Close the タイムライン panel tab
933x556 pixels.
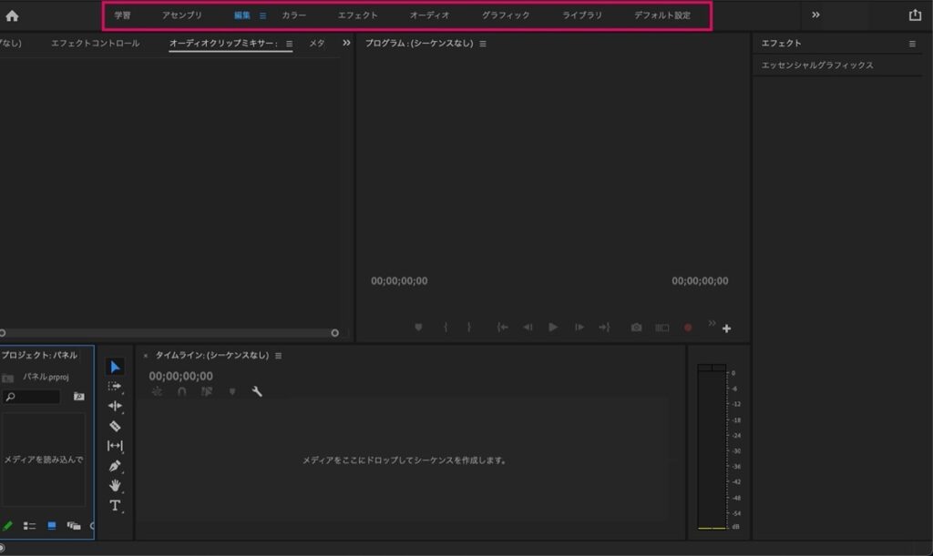click(145, 356)
